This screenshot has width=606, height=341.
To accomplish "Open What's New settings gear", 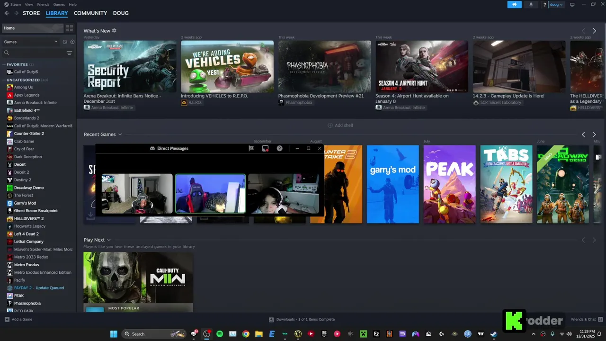I will 114,31.
